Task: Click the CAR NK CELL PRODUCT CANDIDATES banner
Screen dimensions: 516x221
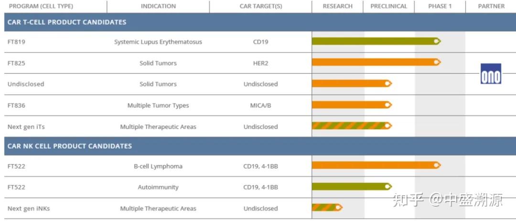Action: pos(260,146)
